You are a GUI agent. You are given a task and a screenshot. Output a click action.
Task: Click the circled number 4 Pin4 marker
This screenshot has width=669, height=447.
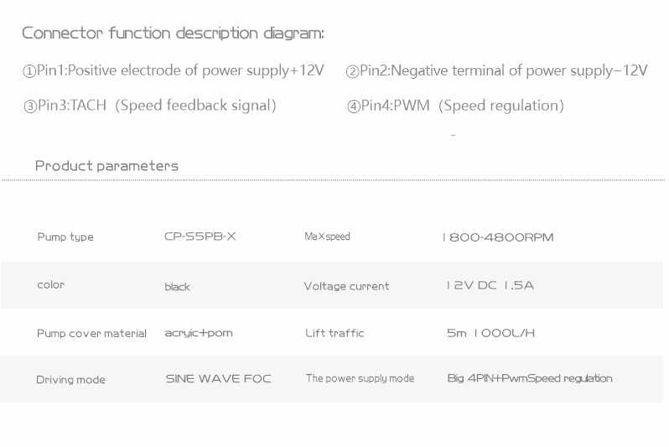pyautogui.click(x=354, y=106)
